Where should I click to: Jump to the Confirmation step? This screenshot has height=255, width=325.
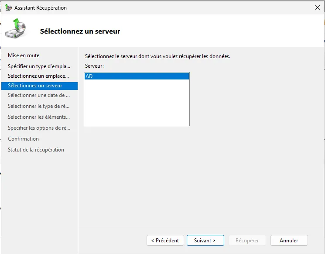pyautogui.click(x=23, y=139)
